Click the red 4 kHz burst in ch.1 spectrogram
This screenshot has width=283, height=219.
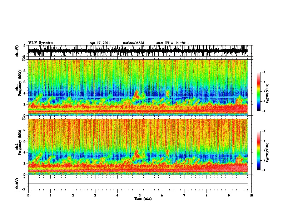pyautogui.click(x=136, y=95)
